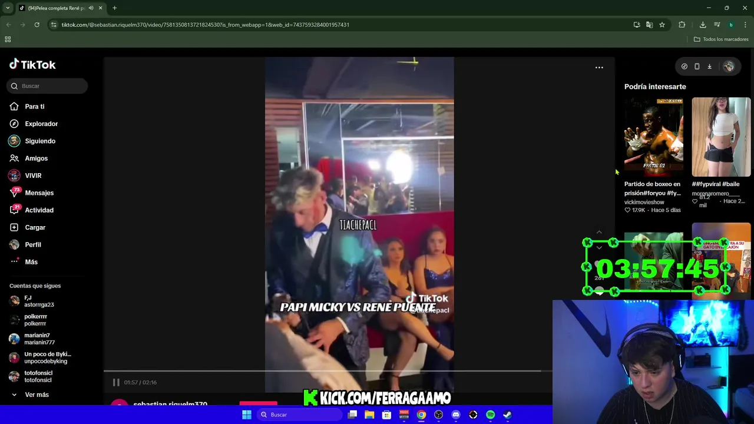Open Voicemeeter from taskbar
Viewport: 754px width, 424px height.
[404, 415]
